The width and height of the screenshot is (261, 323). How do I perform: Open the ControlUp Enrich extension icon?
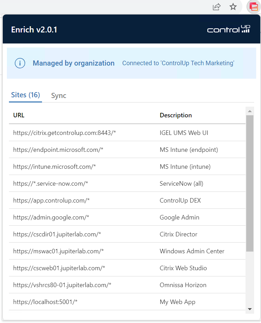click(x=254, y=7)
